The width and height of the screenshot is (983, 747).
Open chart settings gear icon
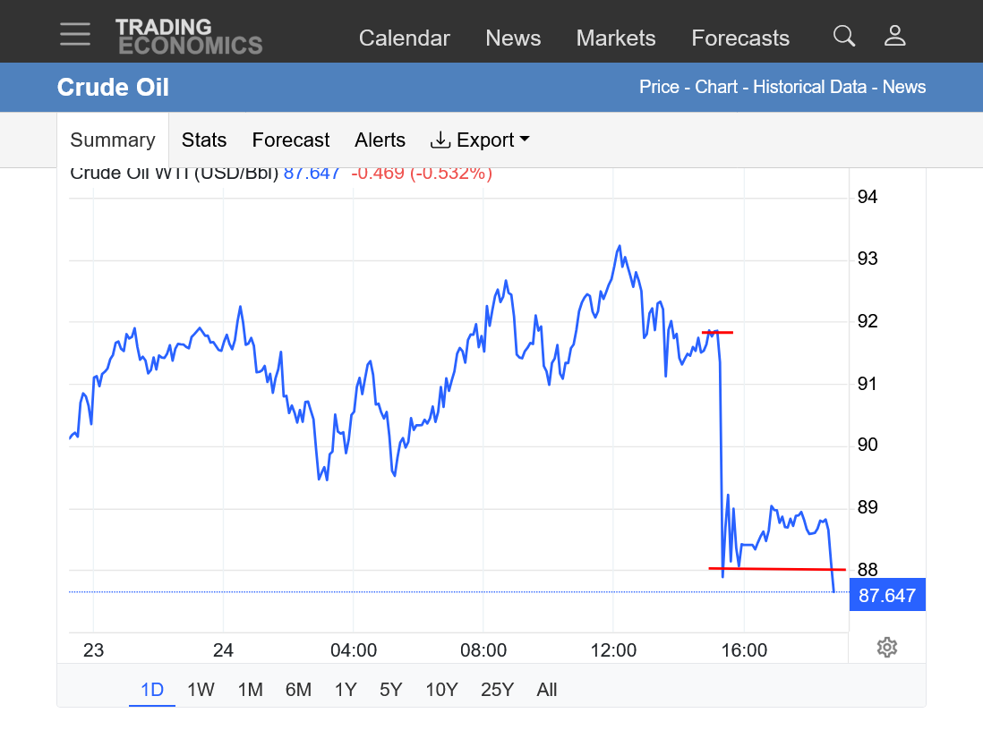coord(886,648)
